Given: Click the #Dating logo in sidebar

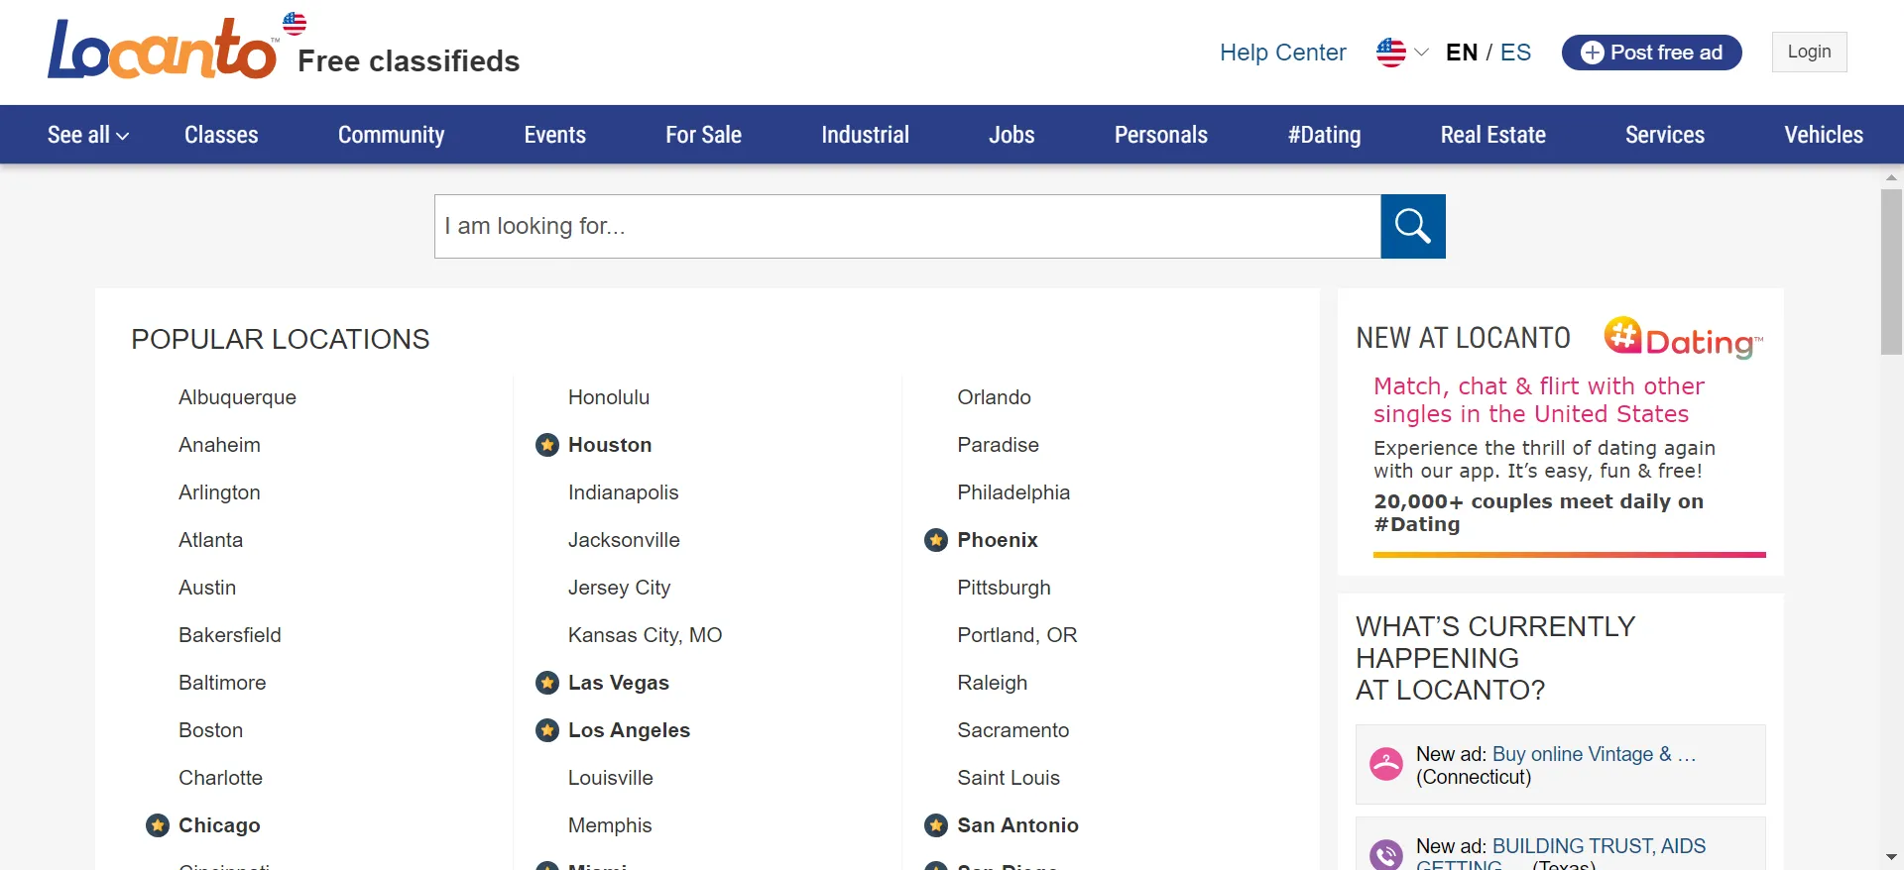Looking at the screenshot, I should tap(1684, 338).
